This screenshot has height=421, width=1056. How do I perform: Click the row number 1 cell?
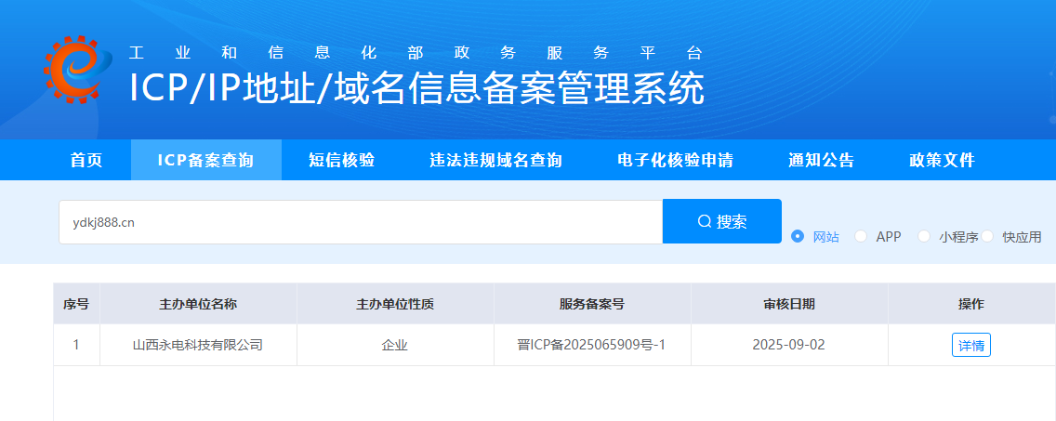[x=76, y=346]
